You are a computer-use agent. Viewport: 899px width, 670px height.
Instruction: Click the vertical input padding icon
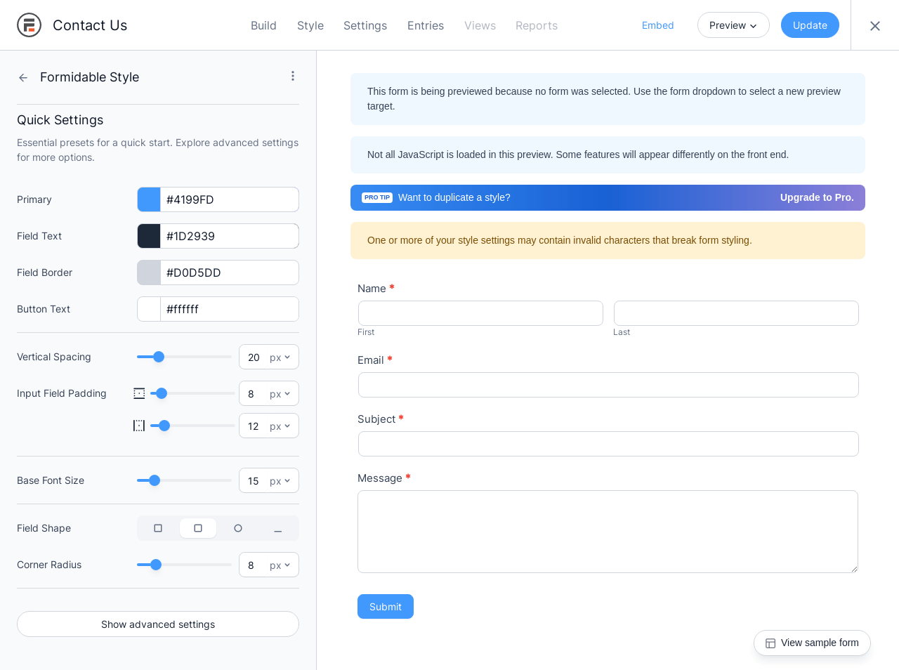[x=139, y=393]
